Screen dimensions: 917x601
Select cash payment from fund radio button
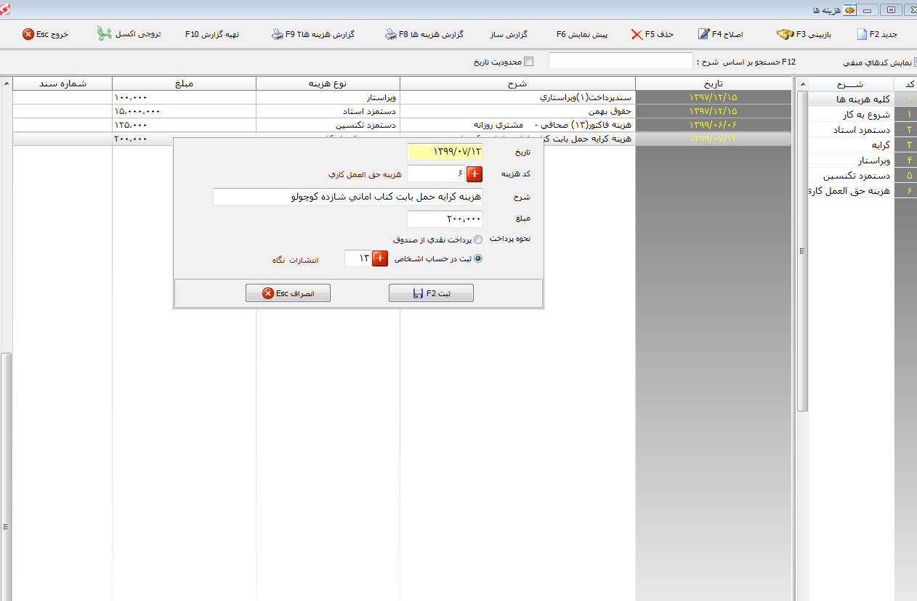coord(478,240)
